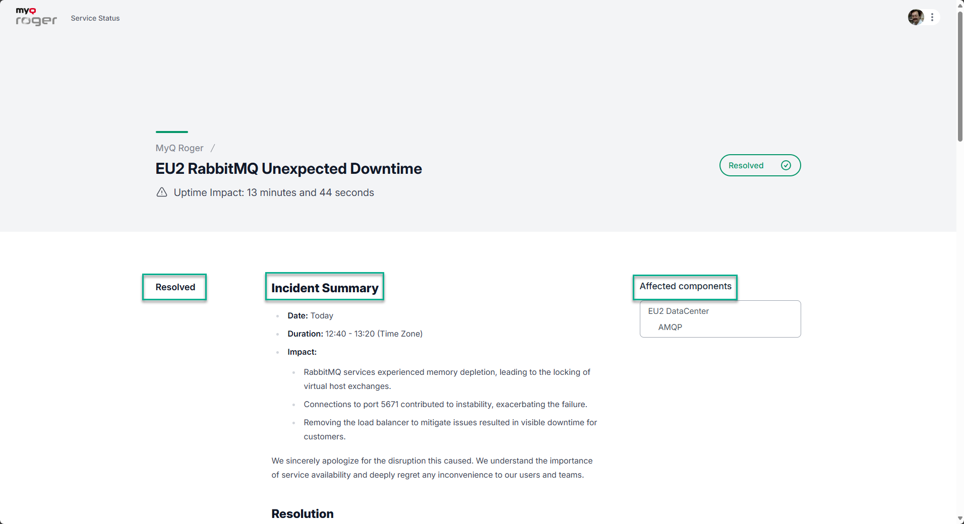Open the user profile avatar
Image resolution: width=964 pixels, height=524 pixels.
point(915,17)
